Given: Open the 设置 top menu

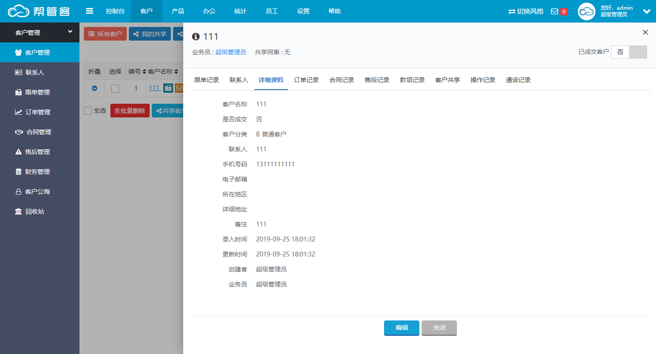Looking at the screenshot, I should click(303, 11).
